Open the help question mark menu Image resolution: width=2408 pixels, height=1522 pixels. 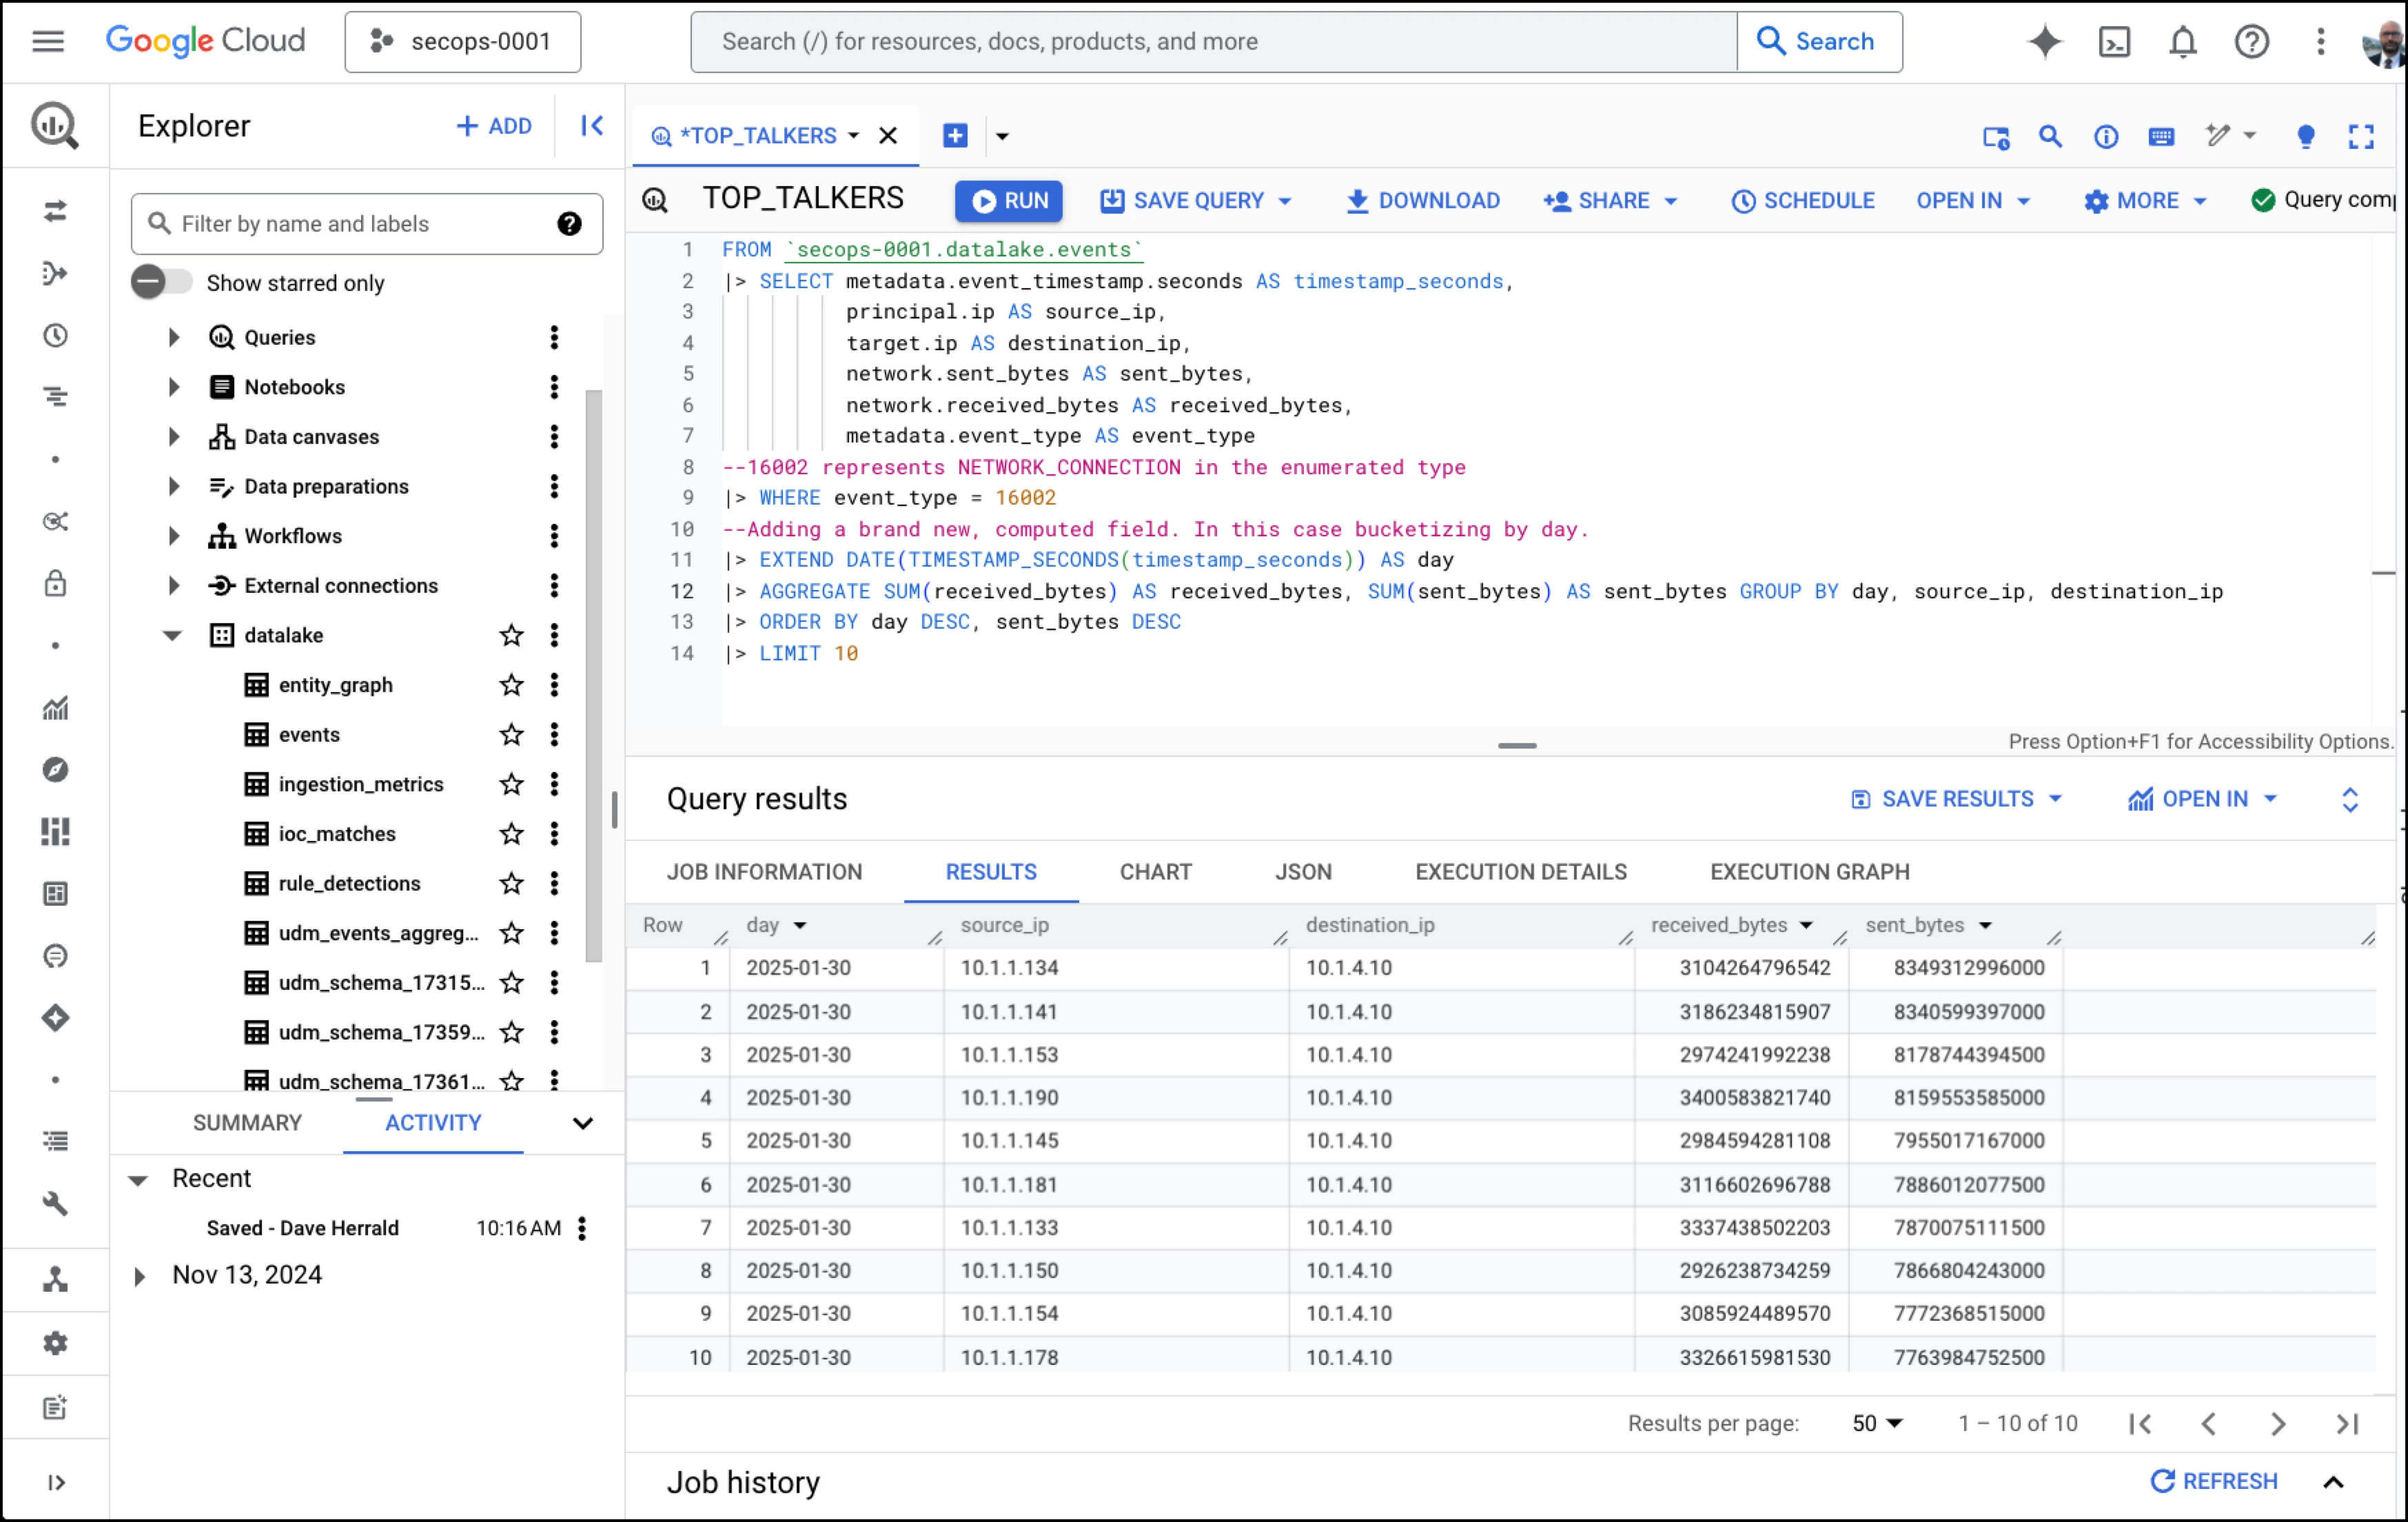(x=2252, y=41)
